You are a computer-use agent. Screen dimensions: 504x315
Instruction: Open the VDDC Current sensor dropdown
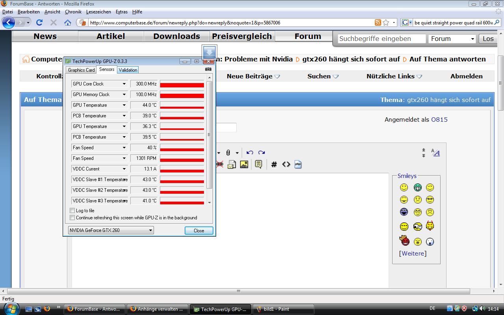(x=124, y=169)
